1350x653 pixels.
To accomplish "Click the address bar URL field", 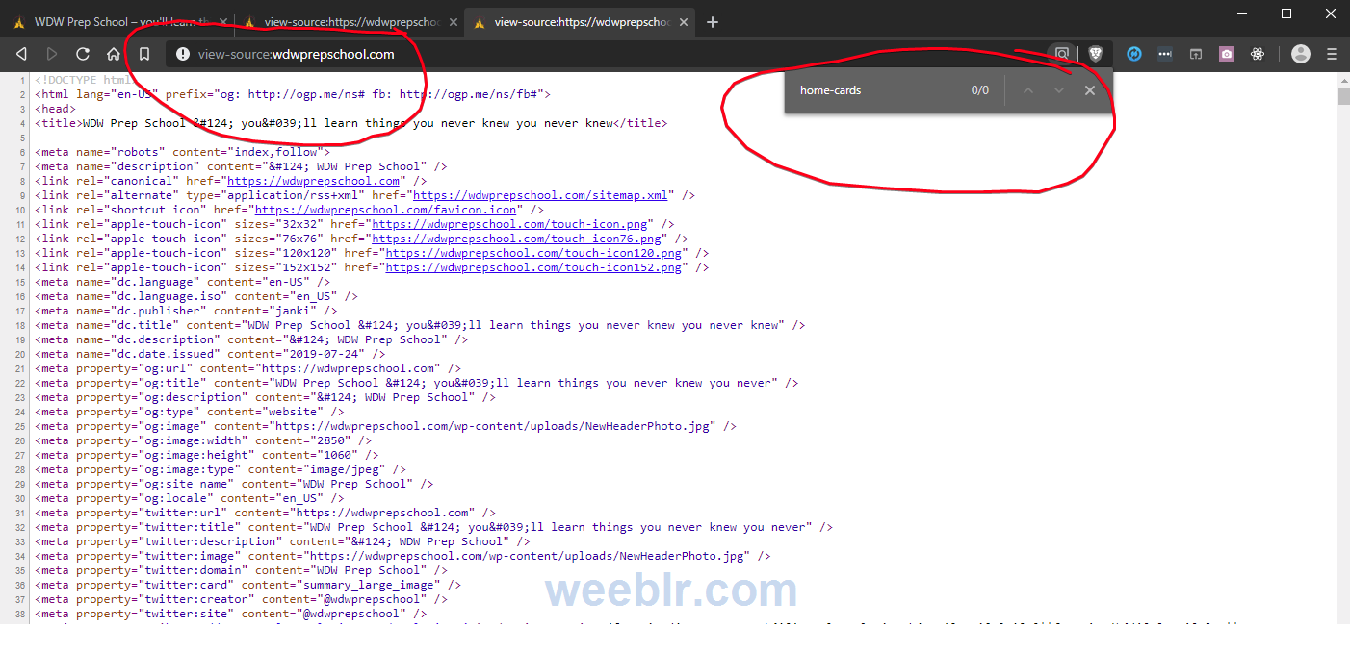I will (607, 54).
